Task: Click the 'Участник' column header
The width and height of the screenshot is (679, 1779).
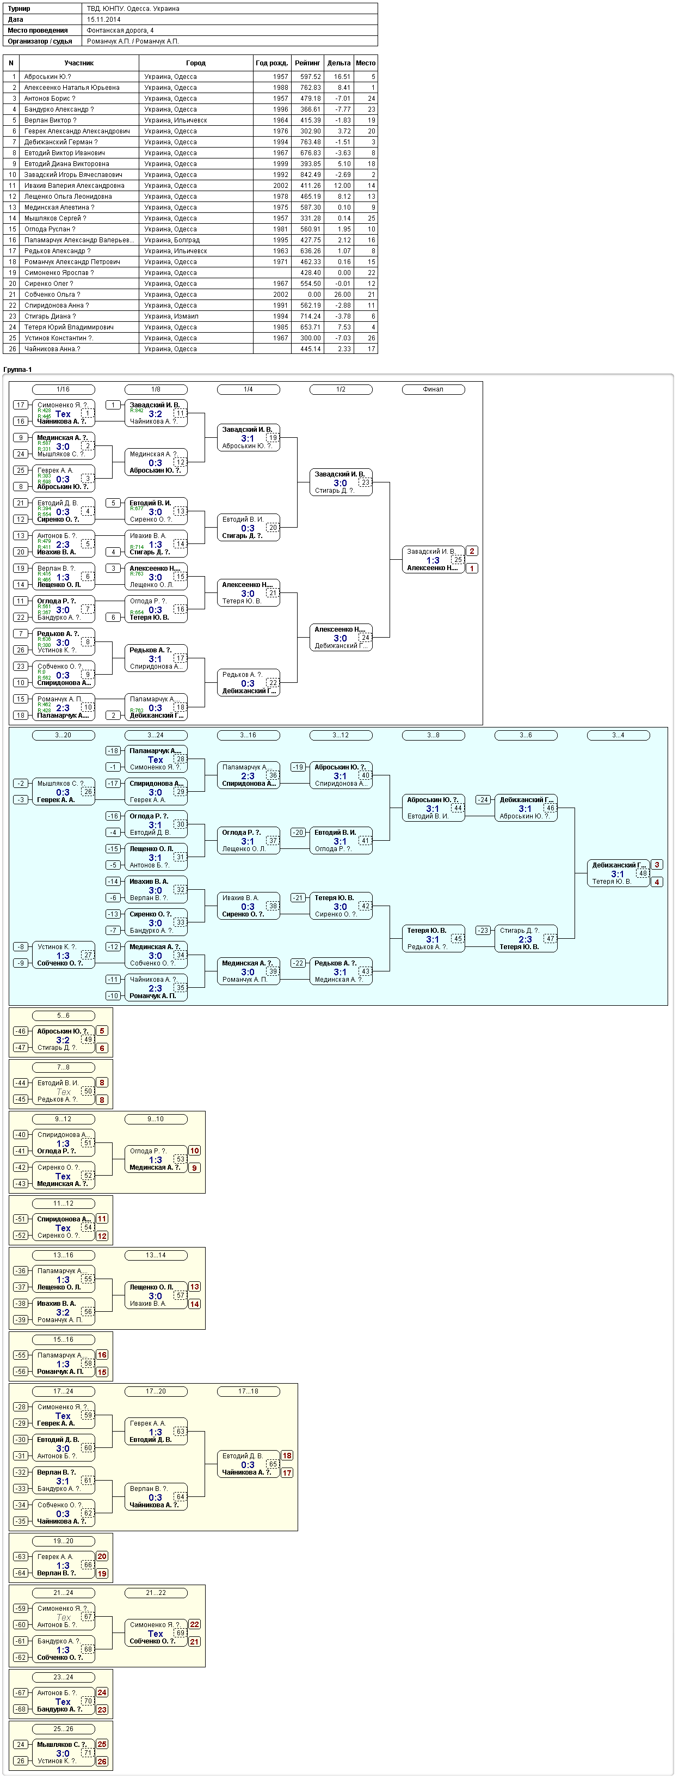Action: tap(79, 63)
